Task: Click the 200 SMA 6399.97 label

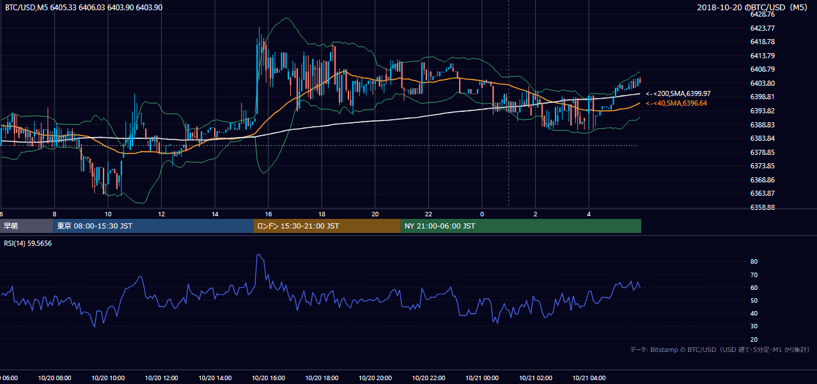Action: click(x=677, y=93)
